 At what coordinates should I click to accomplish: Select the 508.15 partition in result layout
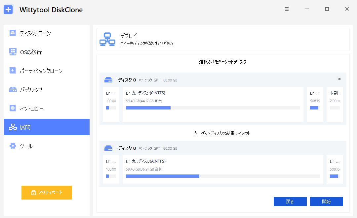(x=335, y=170)
